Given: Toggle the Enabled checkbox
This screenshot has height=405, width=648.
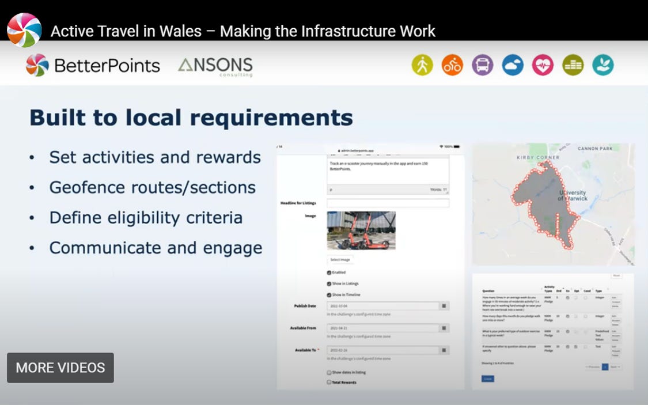Looking at the screenshot, I should (x=329, y=272).
